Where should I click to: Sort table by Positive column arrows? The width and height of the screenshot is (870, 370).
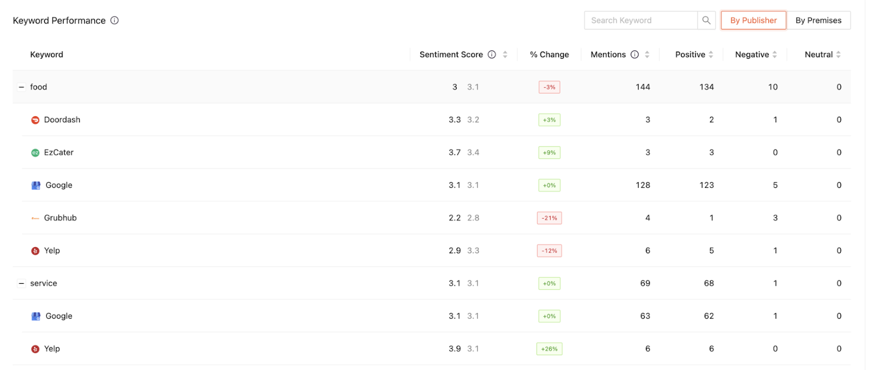pos(711,55)
